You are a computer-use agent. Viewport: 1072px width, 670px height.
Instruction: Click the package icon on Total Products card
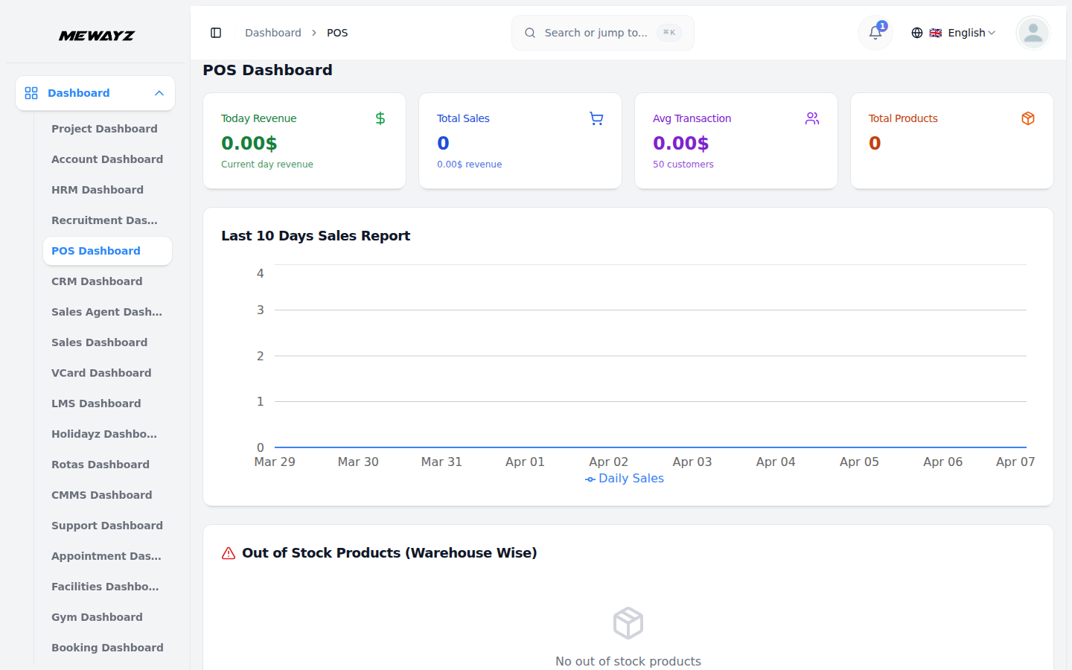pyautogui.click(x=1027, y=118)
